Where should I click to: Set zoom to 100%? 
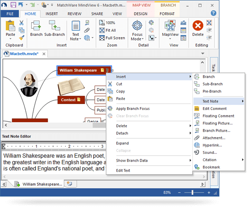click(x=107, y=23)
